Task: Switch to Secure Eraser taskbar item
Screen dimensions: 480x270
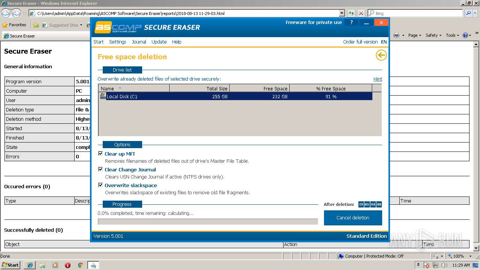Action: tap(93, 265)
